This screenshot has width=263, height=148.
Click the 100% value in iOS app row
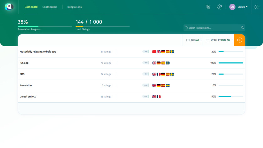(213, 63)
